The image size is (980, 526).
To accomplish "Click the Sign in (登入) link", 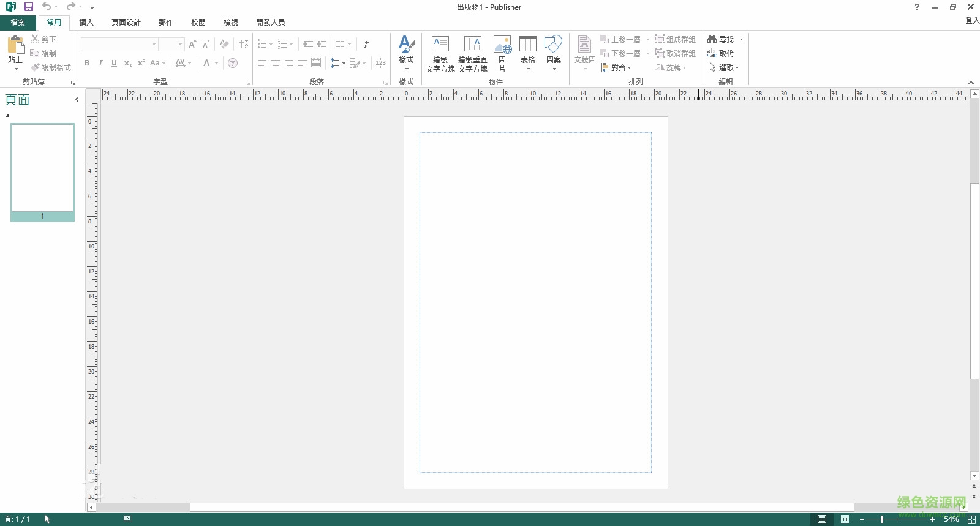I will tap(972, 21).
